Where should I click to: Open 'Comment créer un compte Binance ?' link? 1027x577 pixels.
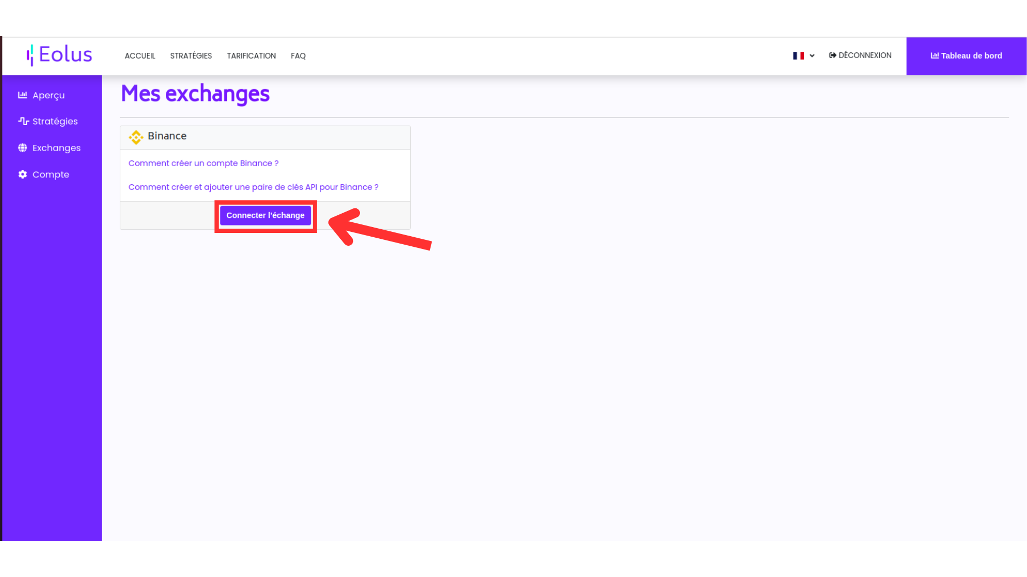coord(203,163)
